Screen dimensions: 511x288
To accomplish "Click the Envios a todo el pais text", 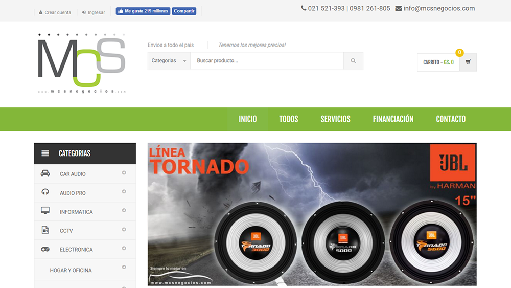I will click(x=171, y=45).
